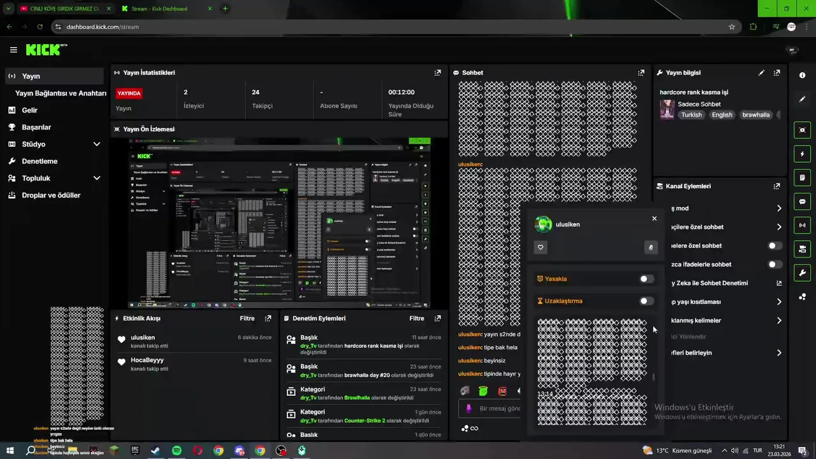Edit stream info with the pencil in Yayın bilgisi
This screenshot has width=816, height=459.
[761, 73]
